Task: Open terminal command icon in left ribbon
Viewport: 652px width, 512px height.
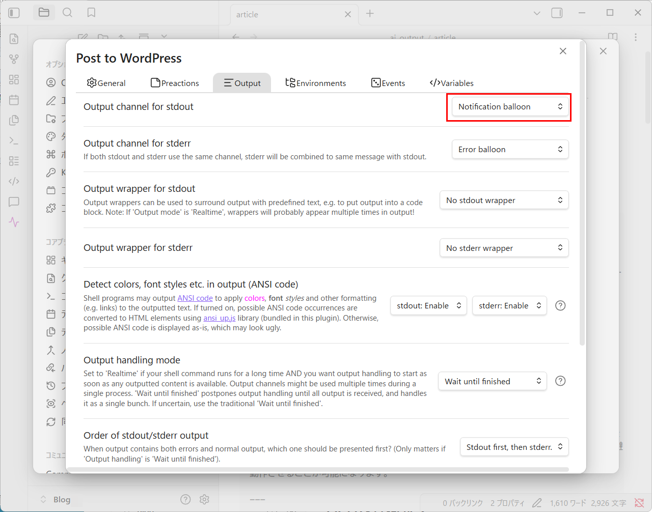Action: pos(14,140)
